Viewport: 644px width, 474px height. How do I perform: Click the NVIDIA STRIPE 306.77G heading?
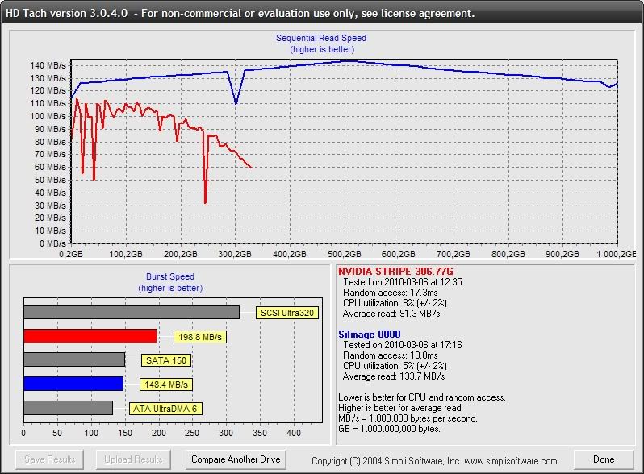394,272
